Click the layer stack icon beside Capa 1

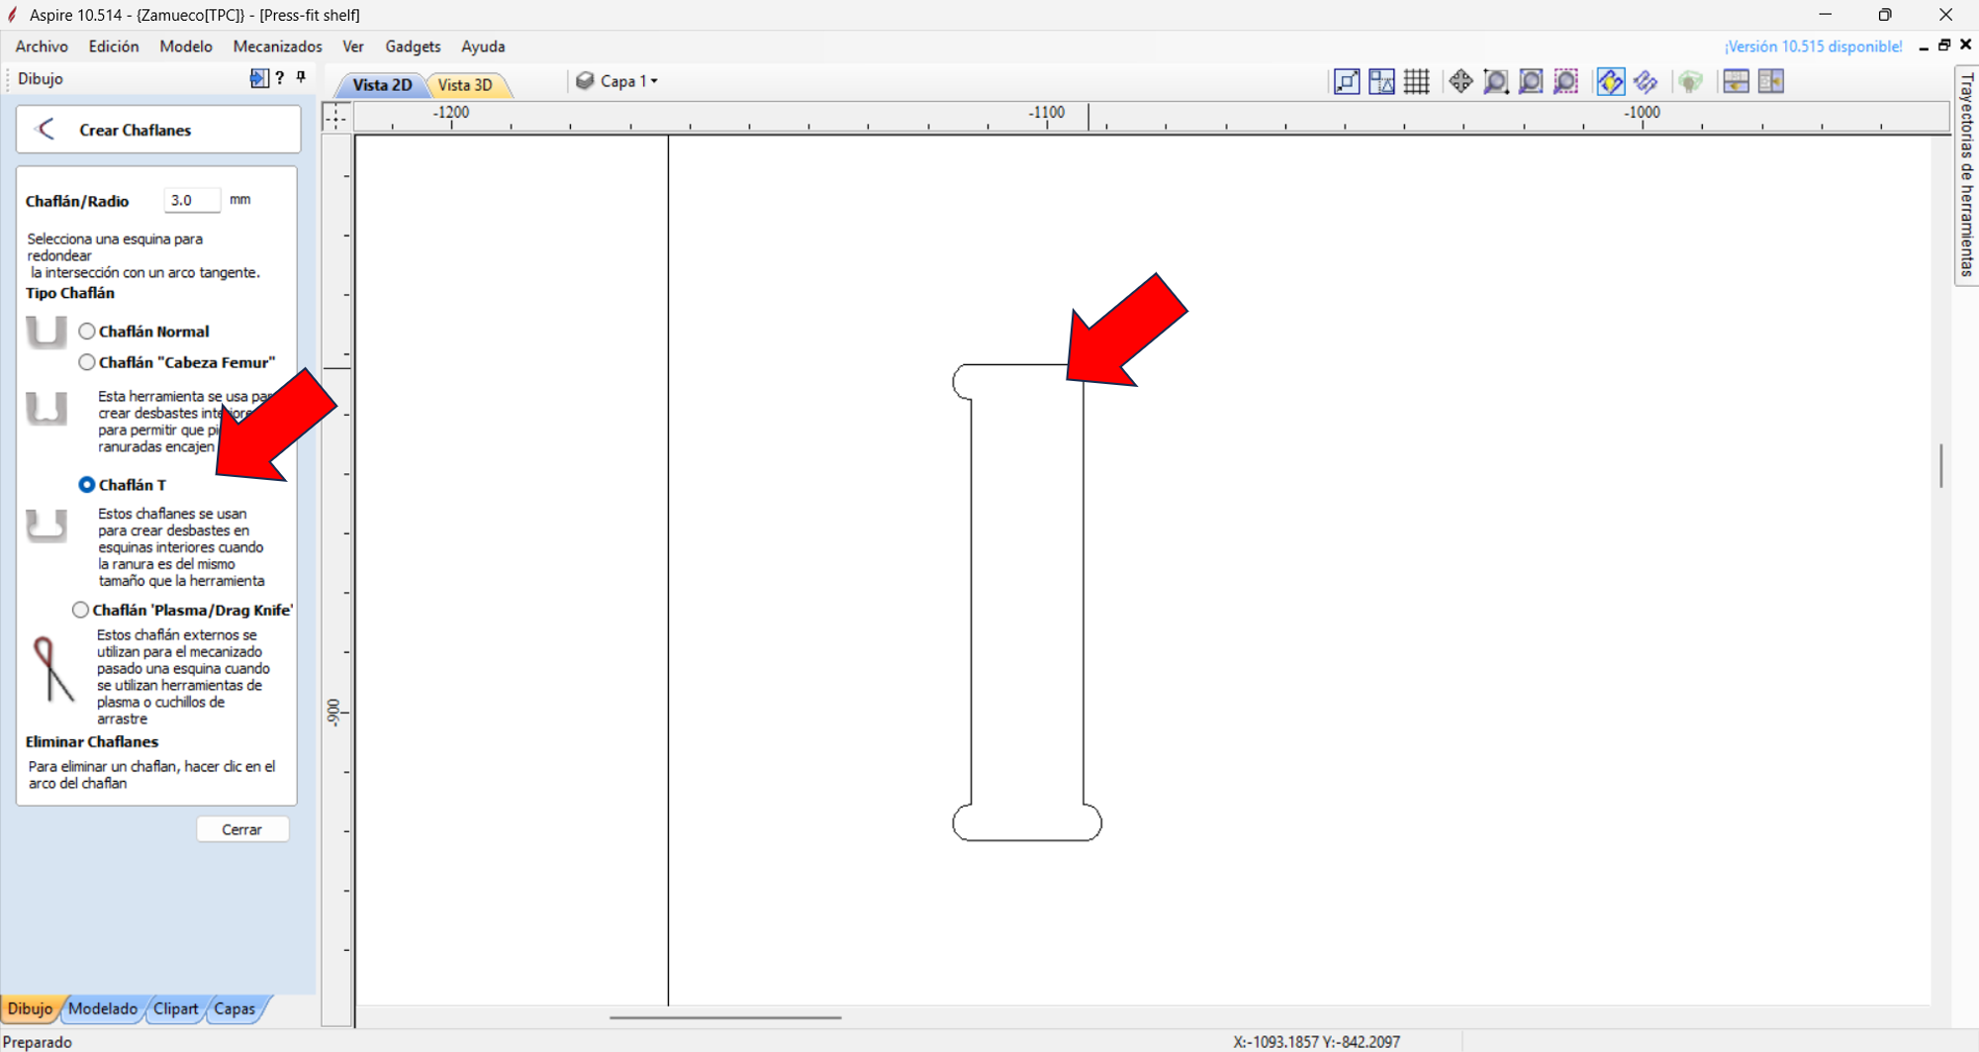tap(585, 81)
